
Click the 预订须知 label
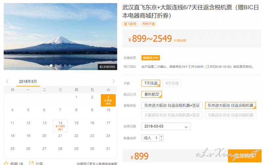[x=130, y=67]
